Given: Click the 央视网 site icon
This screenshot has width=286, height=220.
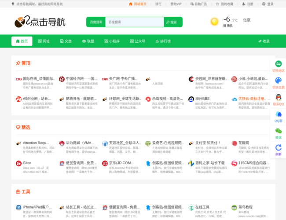Looking at the screenshot, I should [191, 79].
